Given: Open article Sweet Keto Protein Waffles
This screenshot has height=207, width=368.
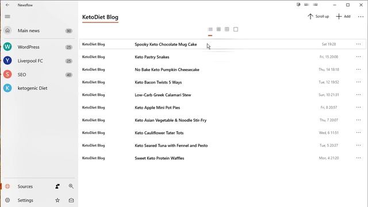Looking at the screenshot, I should (x=159, y=158).
